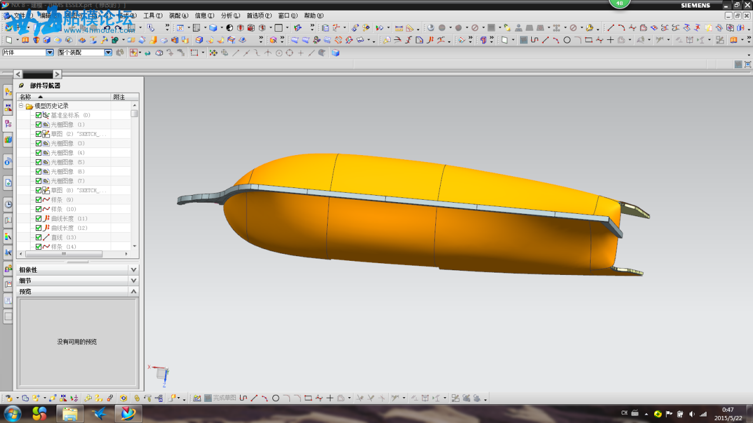Open dropdown arrow next to rendering style cube
The image size is (753, 423).
(x=221, y=28)
